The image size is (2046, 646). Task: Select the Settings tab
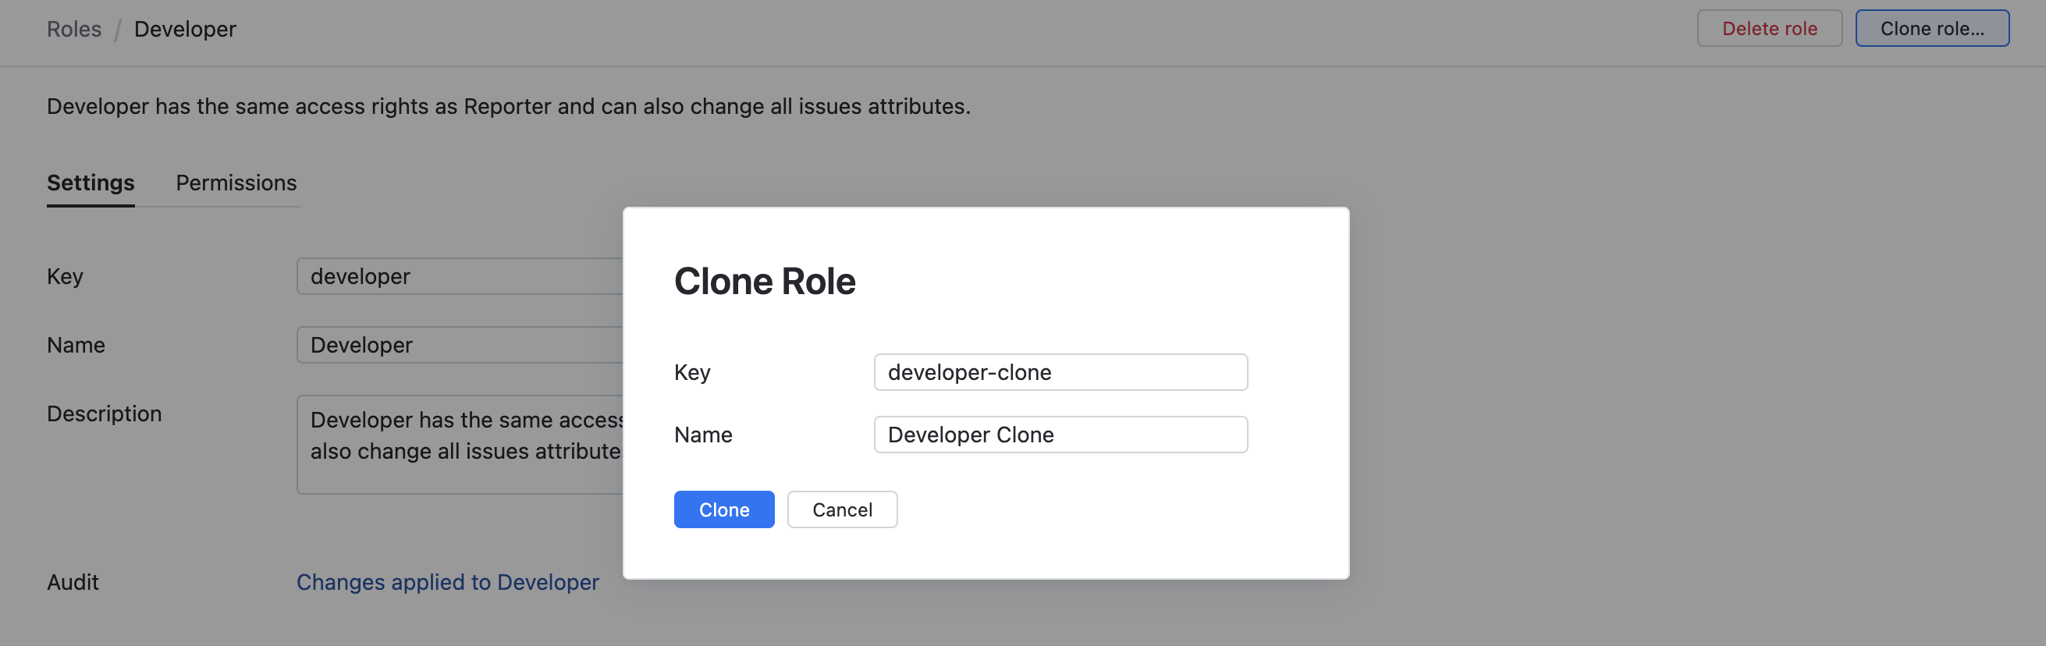tap(91, 183)
